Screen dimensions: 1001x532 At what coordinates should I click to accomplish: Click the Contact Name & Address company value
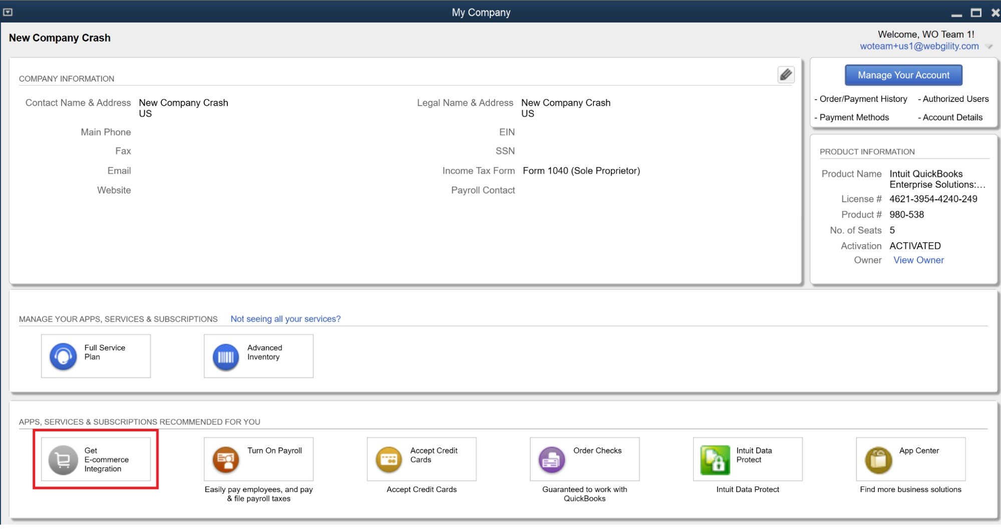click(183, 108)
